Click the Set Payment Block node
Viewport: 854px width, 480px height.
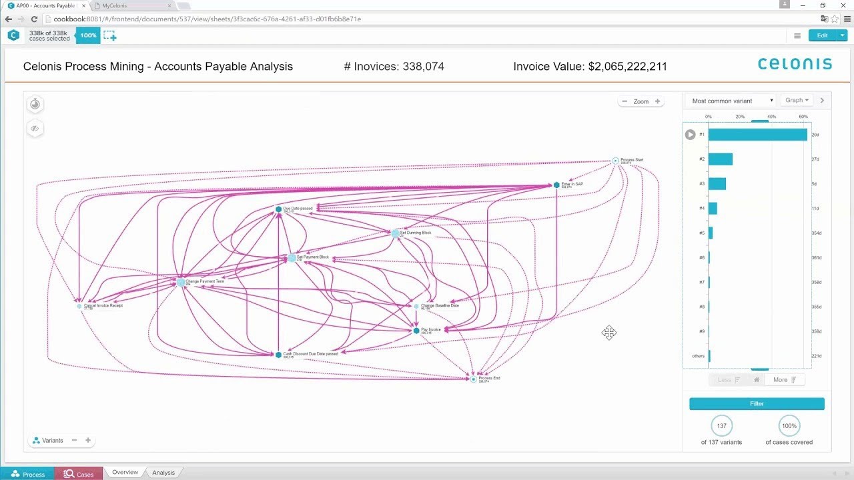click(x=292, y=257)
